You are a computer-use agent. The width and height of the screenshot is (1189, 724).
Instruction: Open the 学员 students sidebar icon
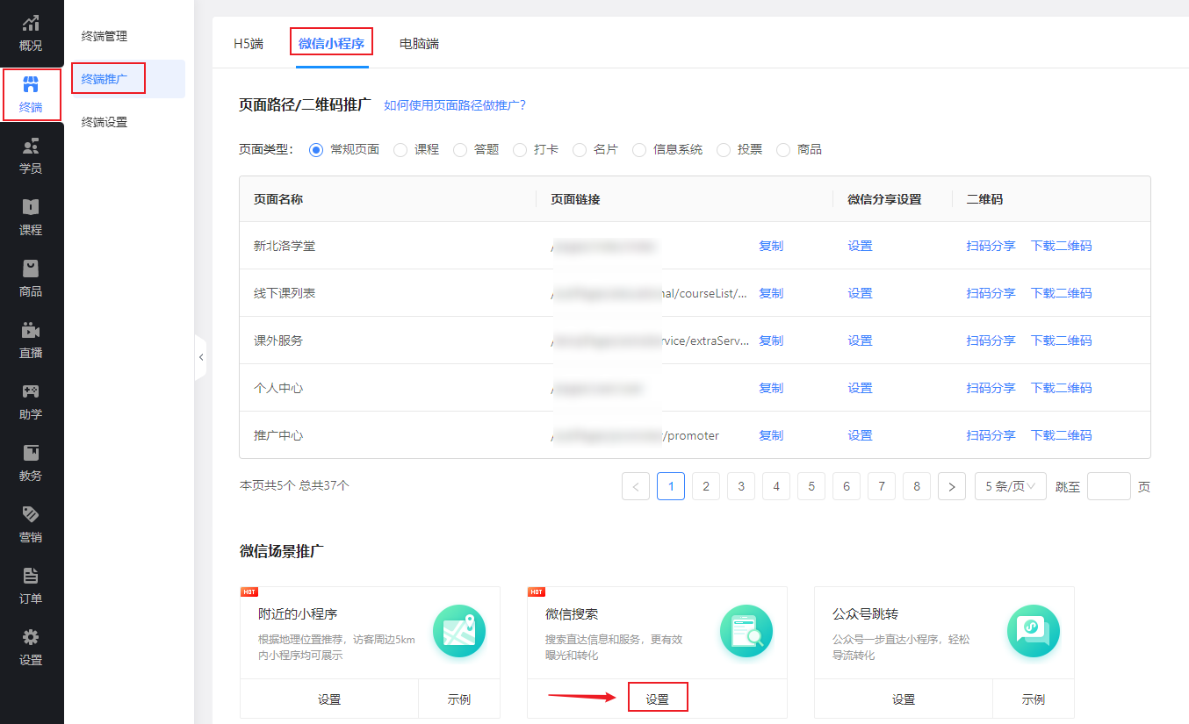tap(31, 147)
